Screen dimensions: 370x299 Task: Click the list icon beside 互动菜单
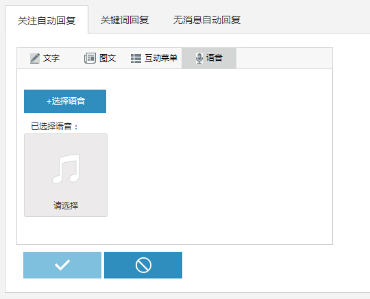pyautogui.click(x=136, y=58)
